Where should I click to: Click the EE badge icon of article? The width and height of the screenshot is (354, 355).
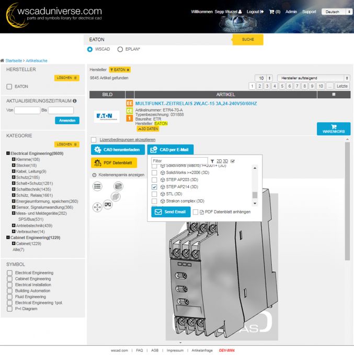(x=130, y=103)
